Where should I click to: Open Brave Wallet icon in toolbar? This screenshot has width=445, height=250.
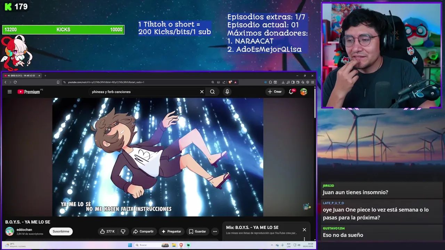[298, 82]
